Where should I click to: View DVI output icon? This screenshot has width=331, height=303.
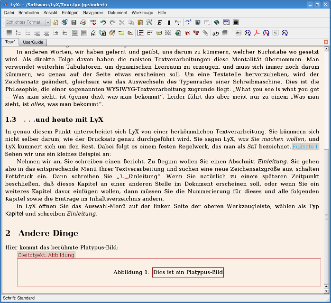click(239, 33)
